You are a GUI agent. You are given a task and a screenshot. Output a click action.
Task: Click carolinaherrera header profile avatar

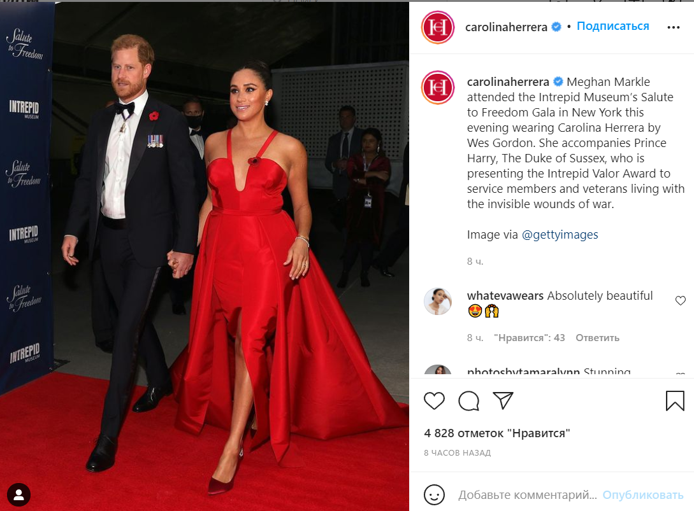pyautogui.click(x=438, y=27)
